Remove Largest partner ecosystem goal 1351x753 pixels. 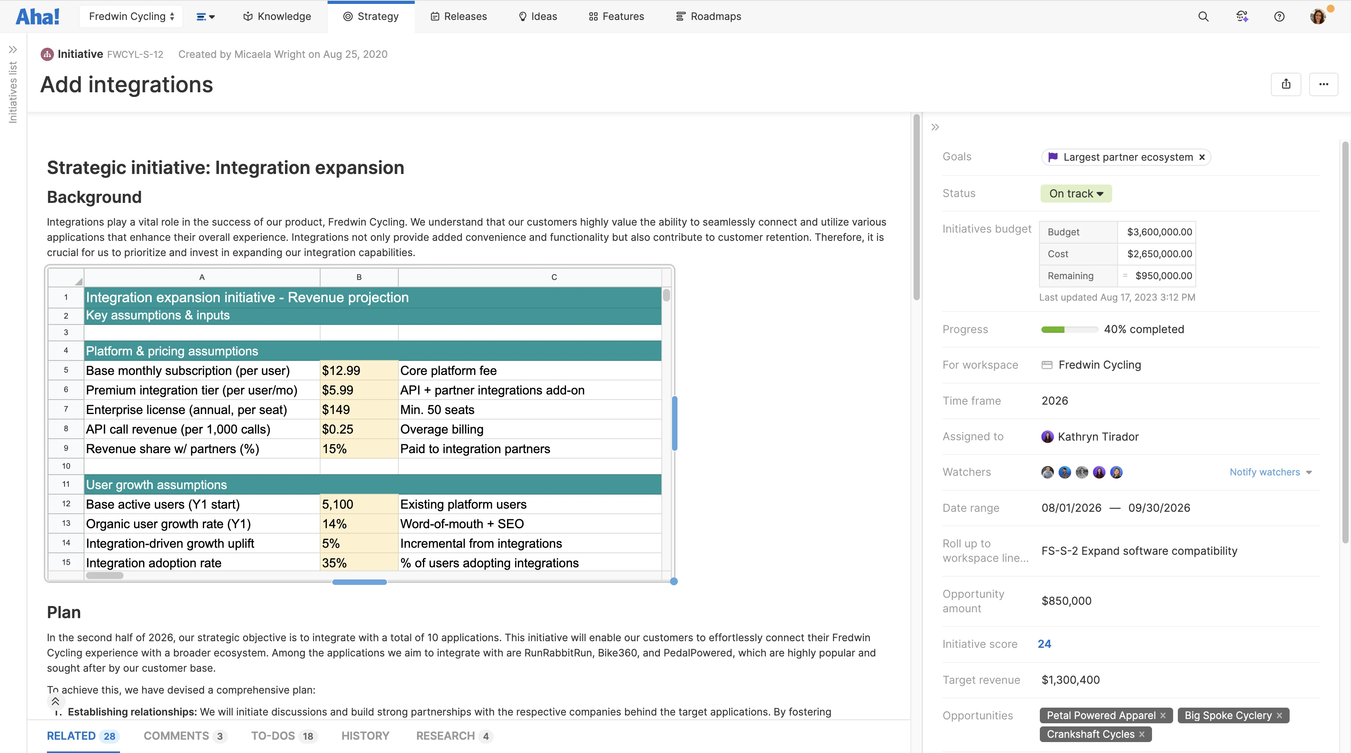point(1202,157)
